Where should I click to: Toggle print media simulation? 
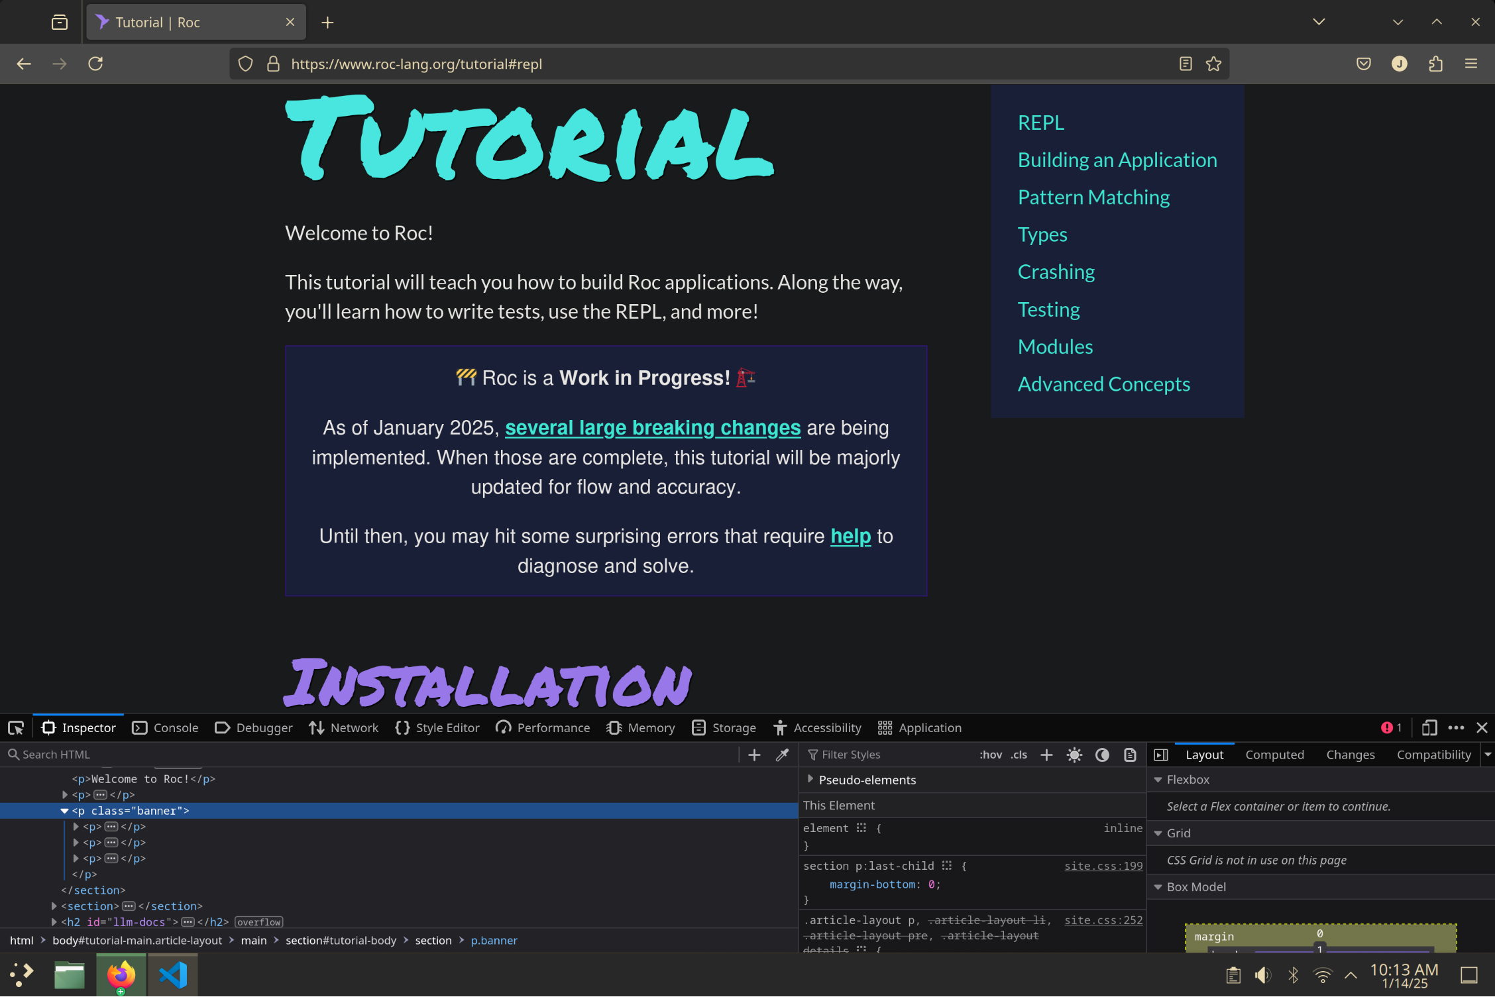pos(1130,755)
